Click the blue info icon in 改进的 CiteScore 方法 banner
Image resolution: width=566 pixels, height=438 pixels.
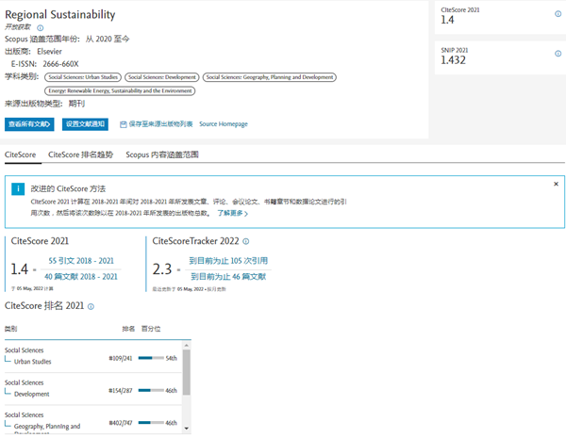pos(18,189)
